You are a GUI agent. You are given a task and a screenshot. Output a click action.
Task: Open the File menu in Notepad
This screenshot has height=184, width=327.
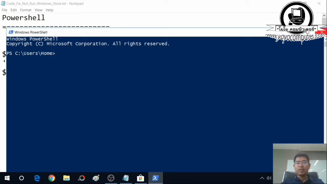click(x=4, y=10)
